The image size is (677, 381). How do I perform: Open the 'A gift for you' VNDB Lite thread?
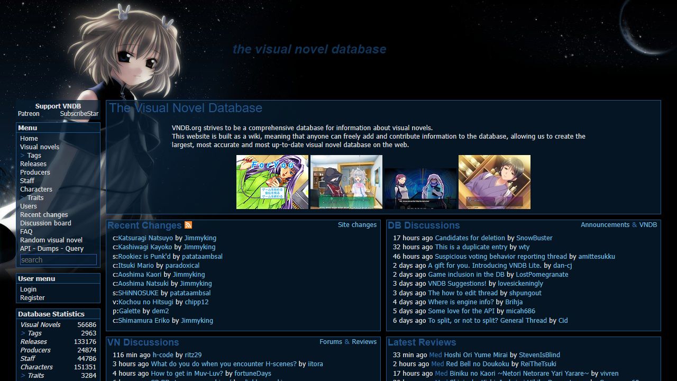pyautogui.click(x=484, y=266)
